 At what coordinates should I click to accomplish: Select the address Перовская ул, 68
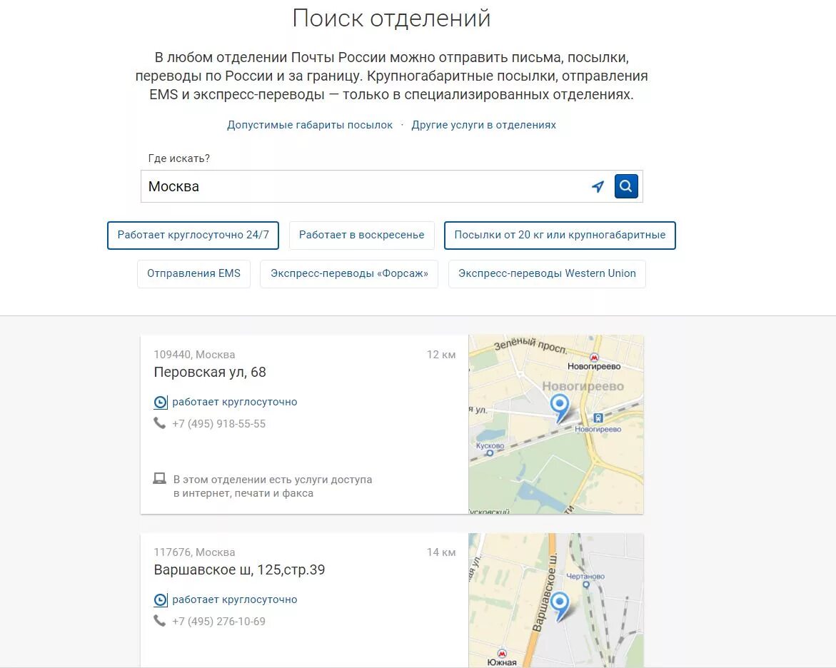click(x=209, y=372)
